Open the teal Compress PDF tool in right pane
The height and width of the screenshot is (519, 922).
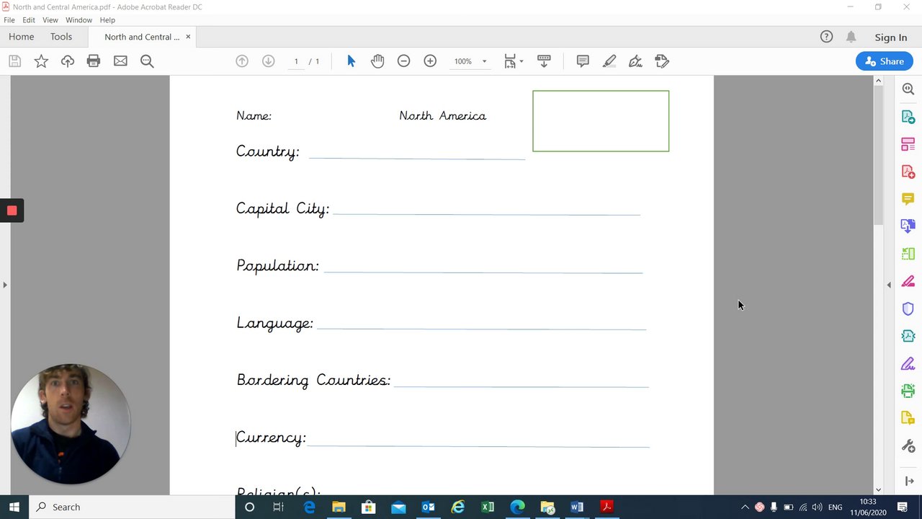click(x=908, y=336)
